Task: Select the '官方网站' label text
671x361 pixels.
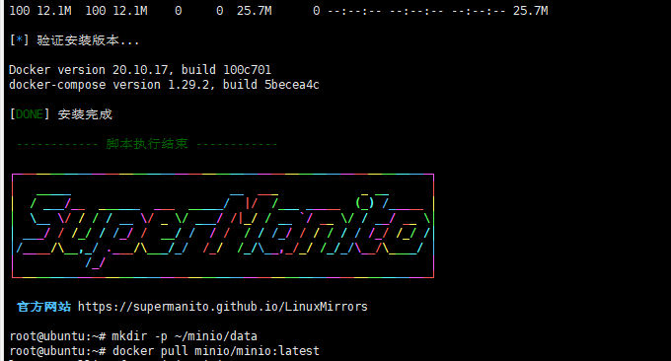Action: [x=43, y=307]
